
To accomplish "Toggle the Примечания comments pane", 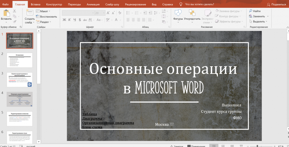I will (196, 146).
